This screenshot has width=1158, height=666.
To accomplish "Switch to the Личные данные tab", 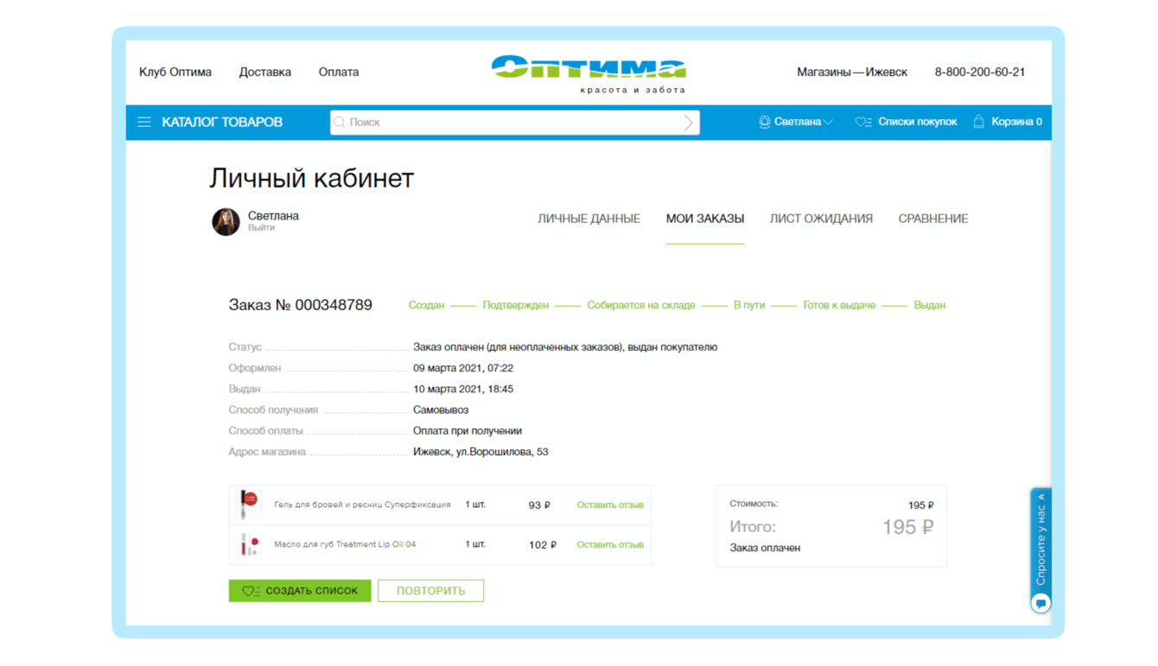I will pos(589,219).
